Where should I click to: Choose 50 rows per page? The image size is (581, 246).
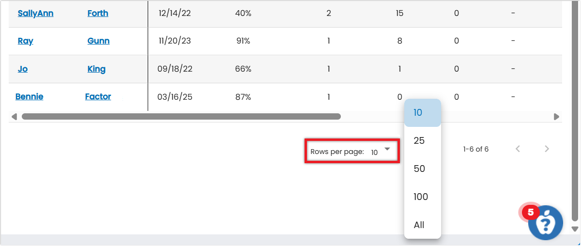point(419,169)
